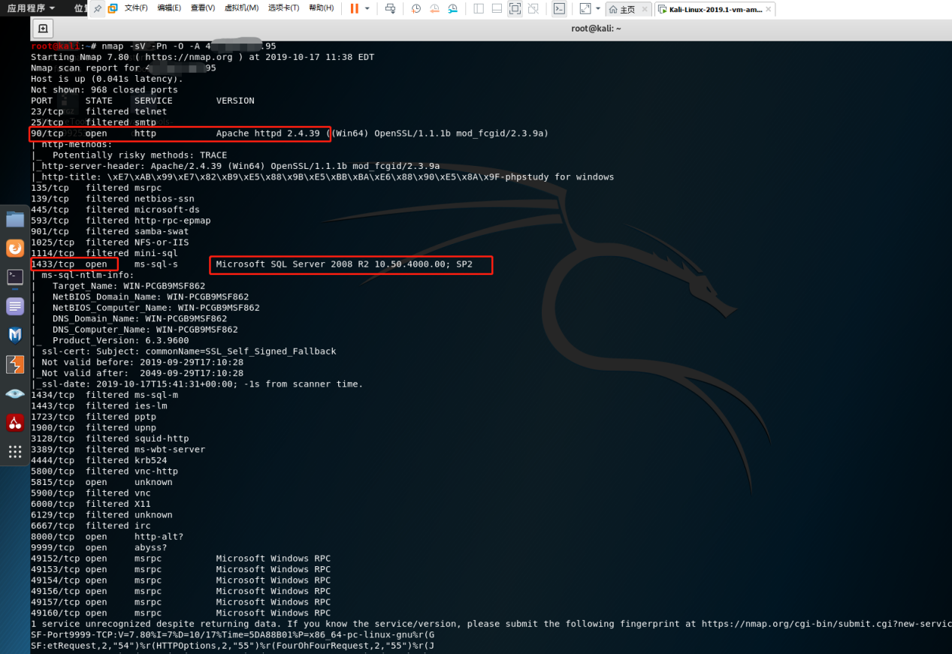The height and width of the screenshot is (654, 952).
Task: Click the pin icon in VMware toolbar
Action: pos(98,8)
